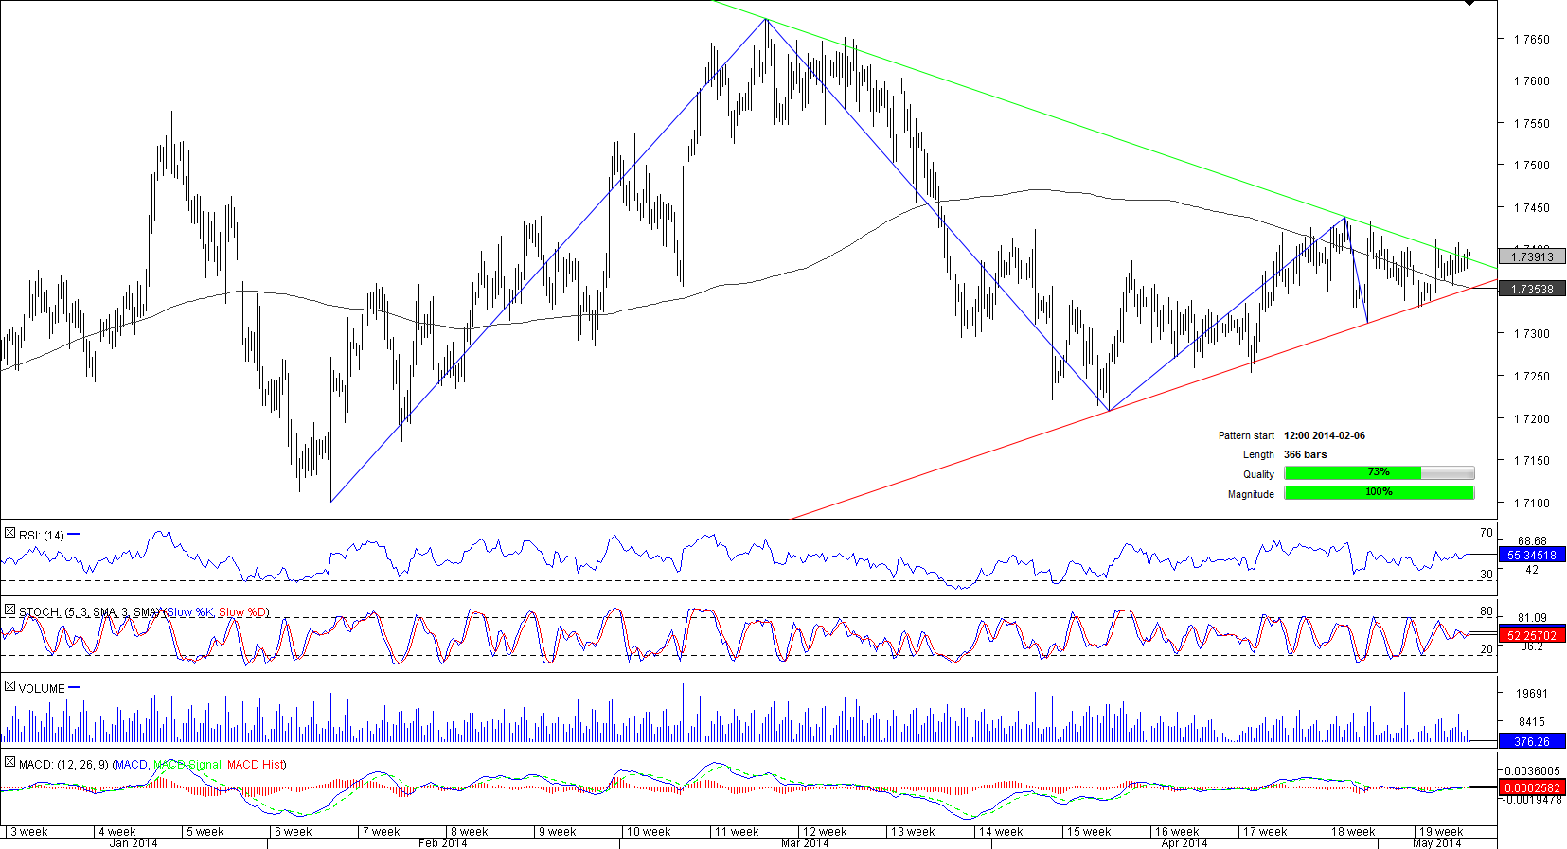This screenshot has width=1567, height=849.
Task: Click the current price tag 1.73913
Action: pyautogui.click(x=1532, y=256)
